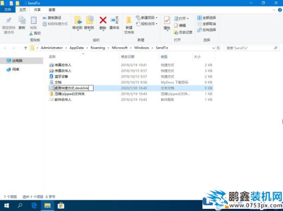The height and width of the screenshot is (211, 283).
Task: Click the quick access toolbar properties icon in title bar
Action: 11,3
